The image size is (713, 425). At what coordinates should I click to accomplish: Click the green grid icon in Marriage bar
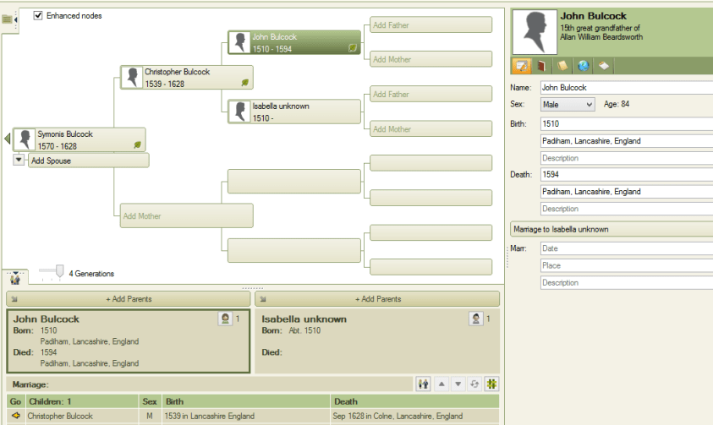491,384
